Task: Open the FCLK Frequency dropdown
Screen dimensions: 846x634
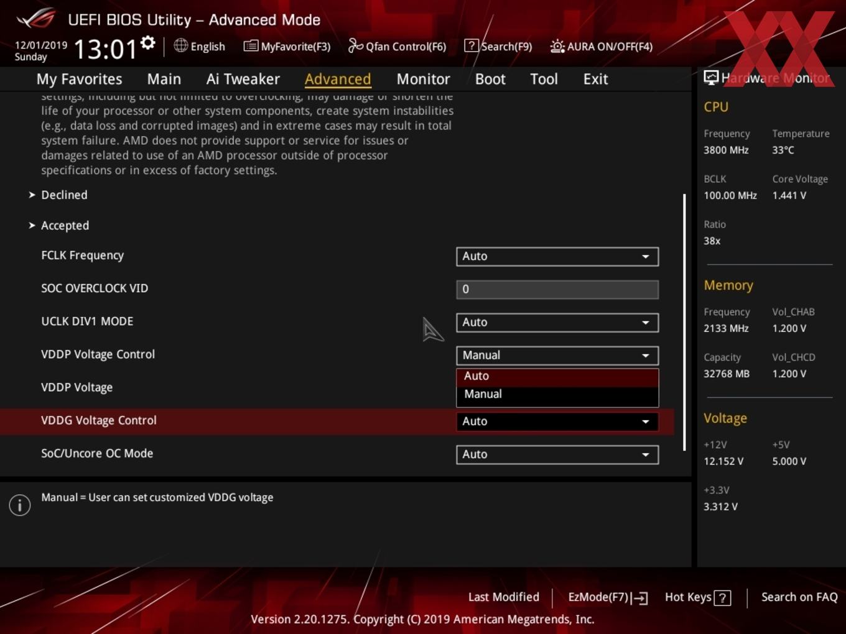Action: (557, 256)
